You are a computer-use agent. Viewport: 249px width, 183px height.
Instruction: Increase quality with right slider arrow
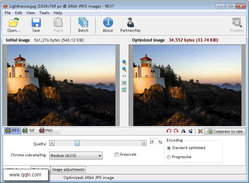(144, 143)
